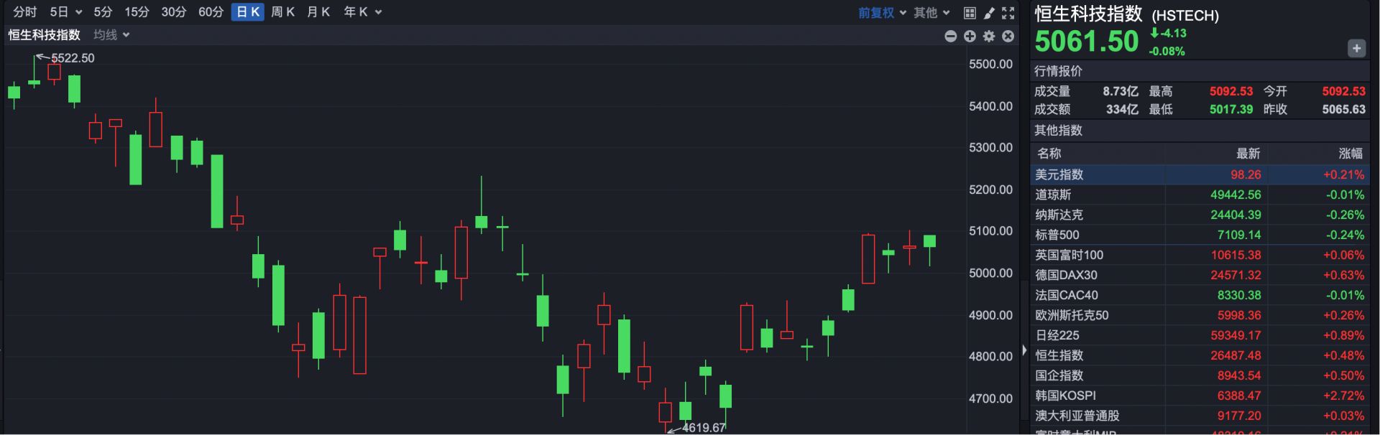
Task: Open chart settings gear
Action: (x=989, y=36)
